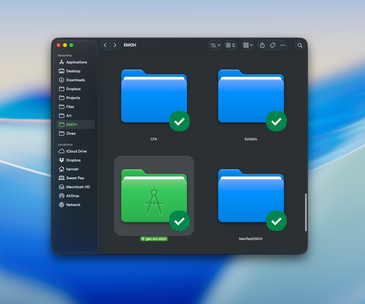The height and width of the screenshot is (304, 365).
Task: Click the EMOH window title
Action: tap(130, 45)
